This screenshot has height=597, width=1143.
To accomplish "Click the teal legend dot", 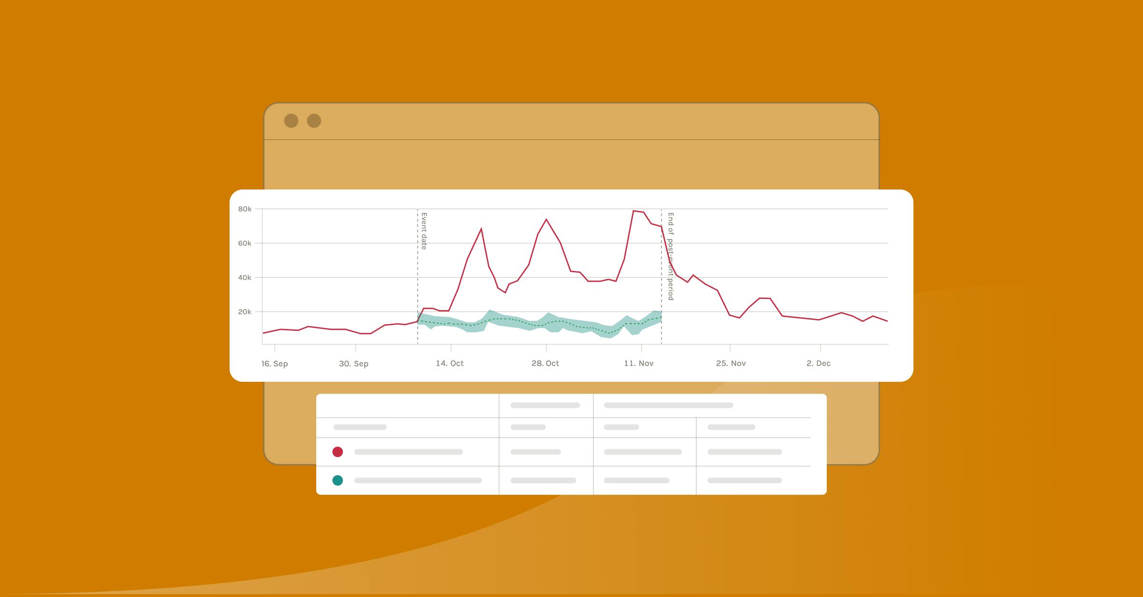I will click(338, 480).
